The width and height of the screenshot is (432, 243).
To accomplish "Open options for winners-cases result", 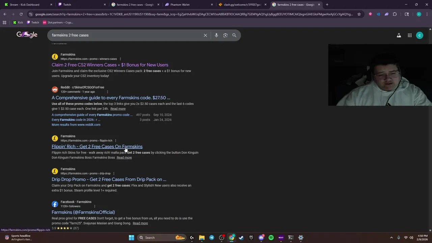I will pyautogui.click(x=120, y=59).
